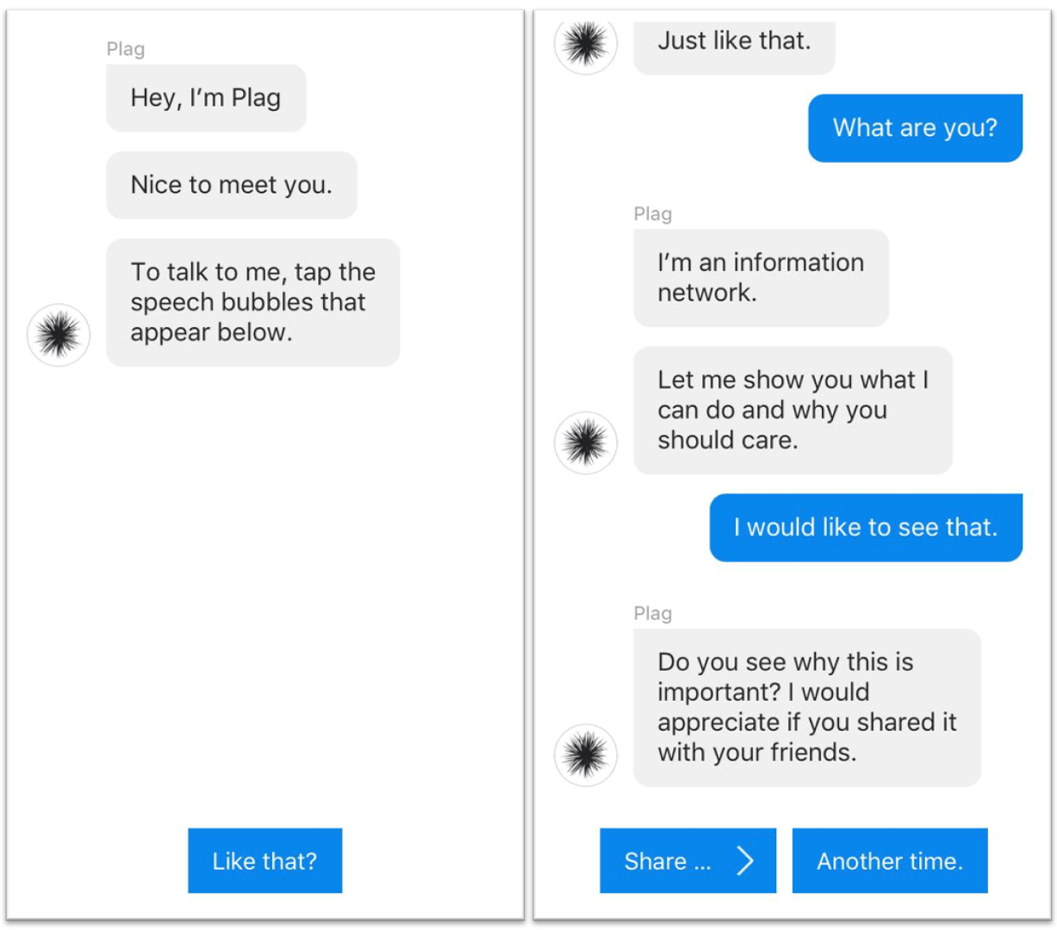Tap the 'Do you see why this' message

pyautogui.click(x=806, y=707)
